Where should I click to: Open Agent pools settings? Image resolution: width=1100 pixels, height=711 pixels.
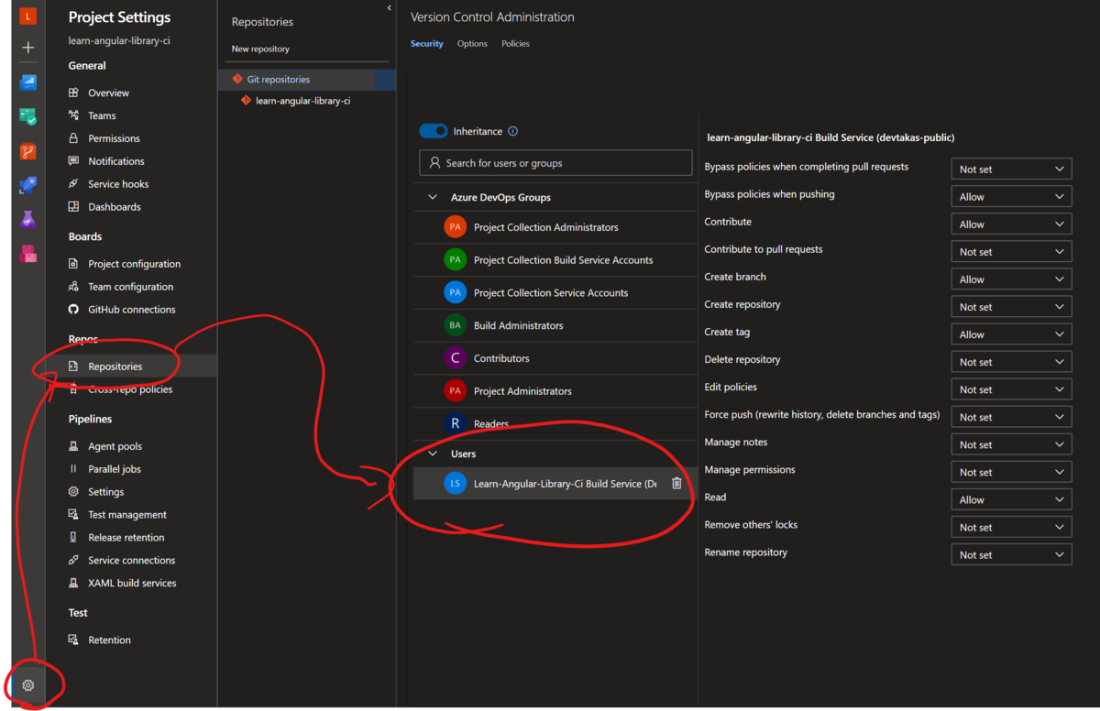[x=115, y=446]
